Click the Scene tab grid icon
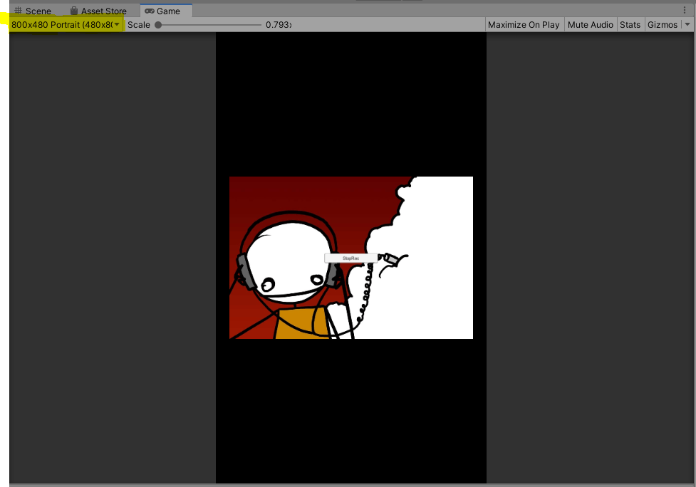The height and width of the screenshot is (487, 696). 19,10
